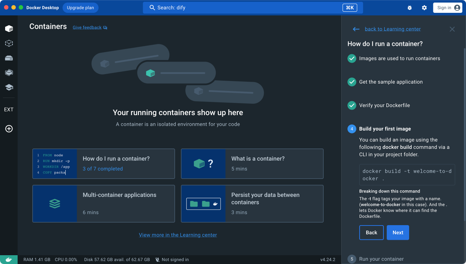Select step Images are used to run containers
Screen dimensions: 466x264
pyautogui.click(x=400, y=59)
